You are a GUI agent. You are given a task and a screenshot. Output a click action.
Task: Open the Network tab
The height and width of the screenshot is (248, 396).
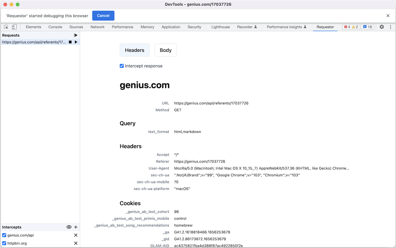pos(97,27)
